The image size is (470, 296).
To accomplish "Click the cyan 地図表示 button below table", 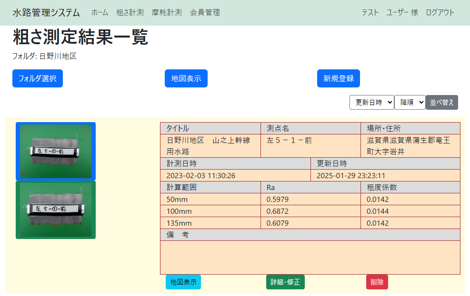I will click(183, 282).
